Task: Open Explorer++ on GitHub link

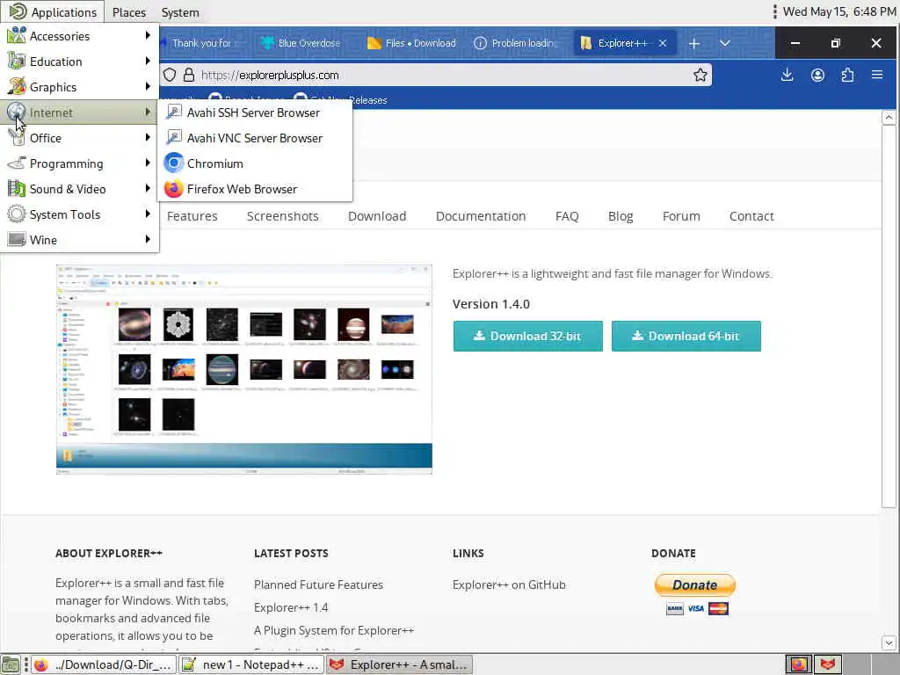Action: pos(509,584)
